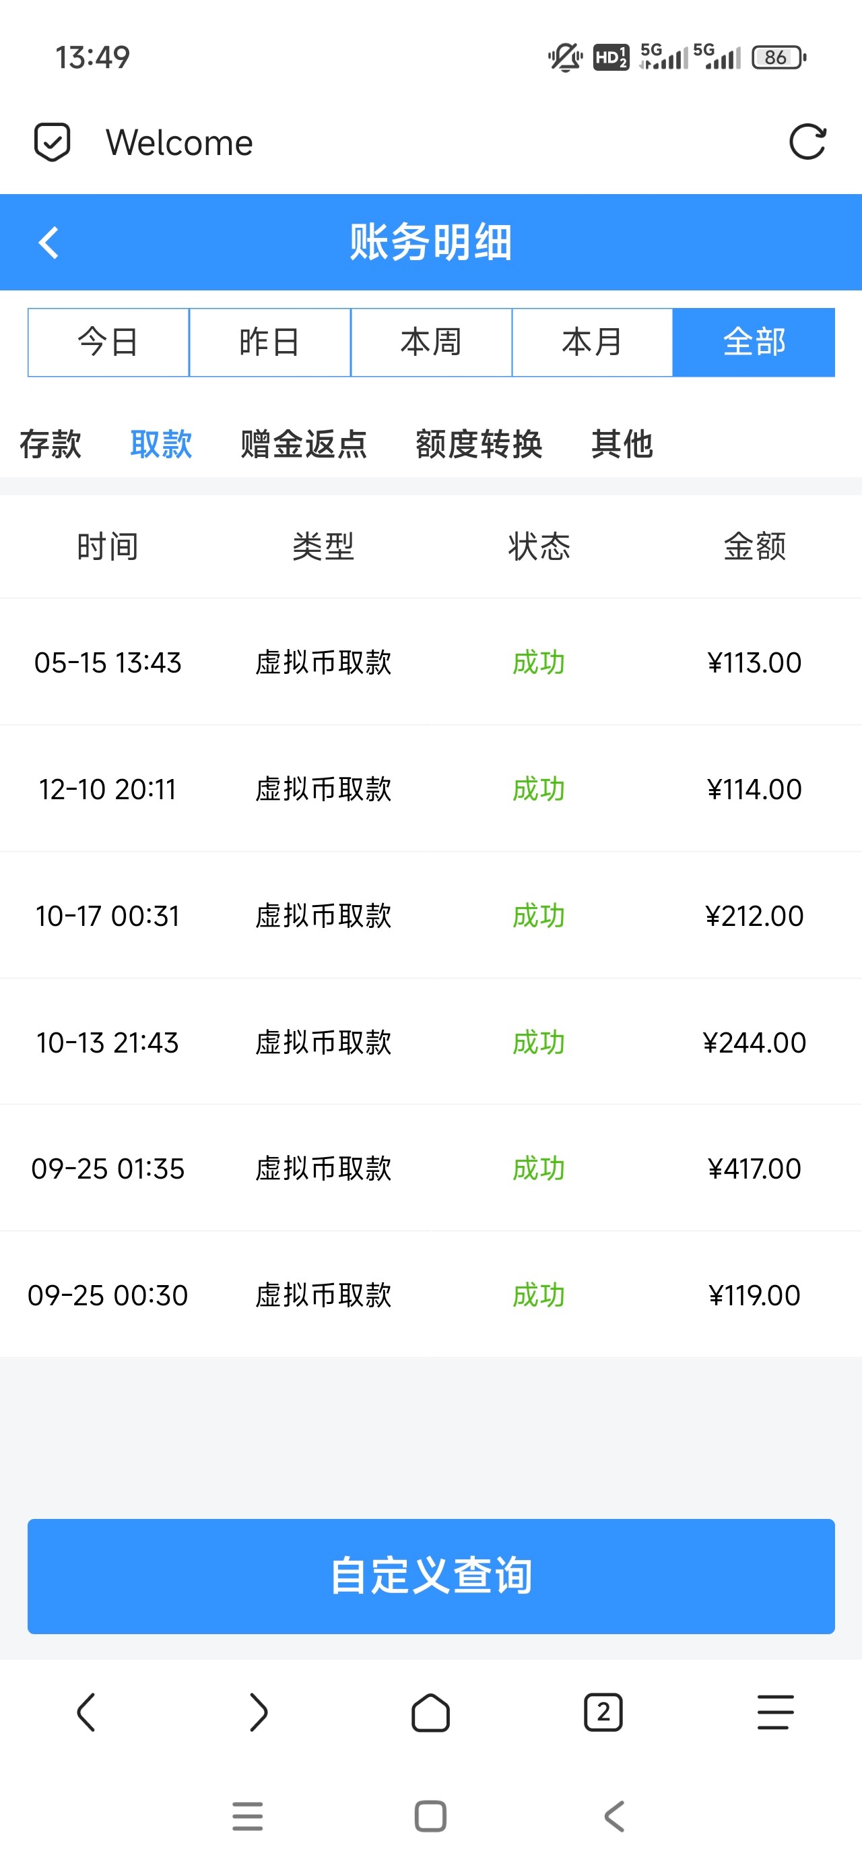Filter records by 本月
Image resolution: width=862 pixels, height=1868 pixels.
593,342
